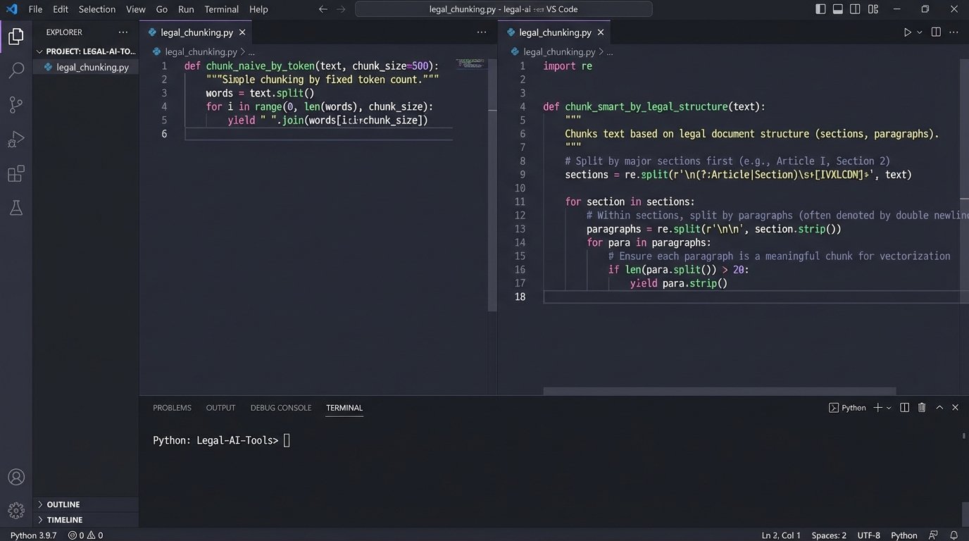Viewport: 969px width, 541px height.
Task: Open the Search view in activity bar
Action: coord(15,70)
